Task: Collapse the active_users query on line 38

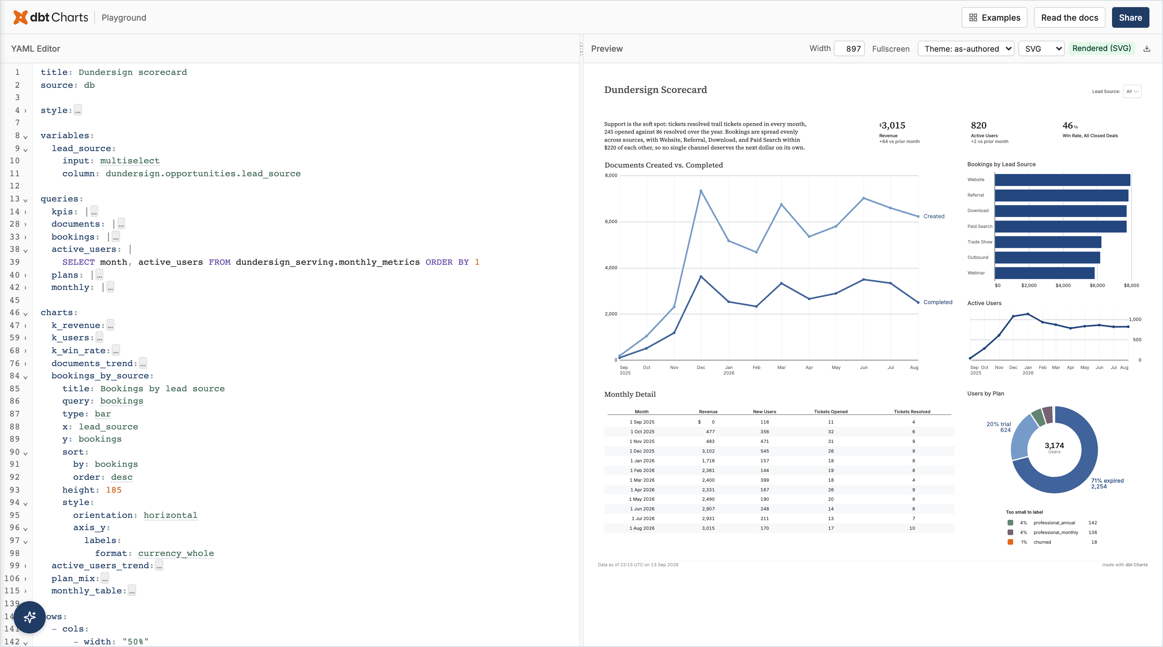Action: coord(25,250)
